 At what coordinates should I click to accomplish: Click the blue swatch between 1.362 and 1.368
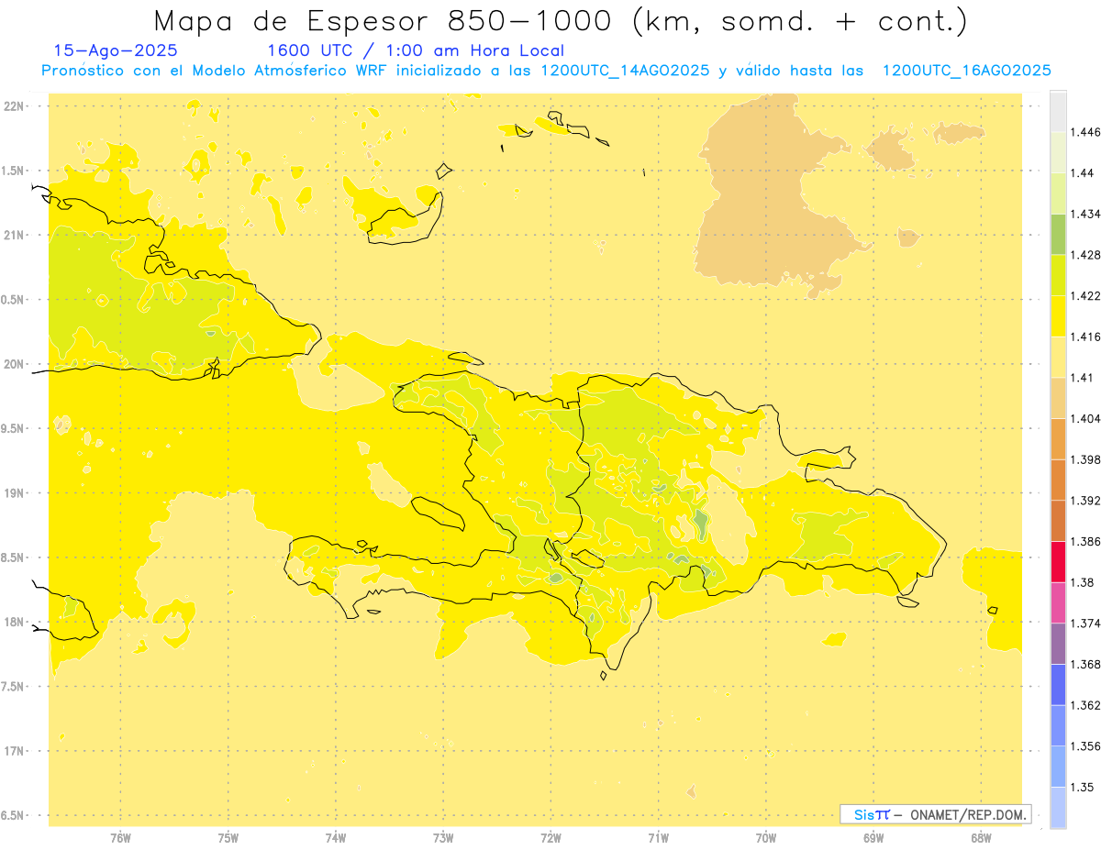point(1058,684)
